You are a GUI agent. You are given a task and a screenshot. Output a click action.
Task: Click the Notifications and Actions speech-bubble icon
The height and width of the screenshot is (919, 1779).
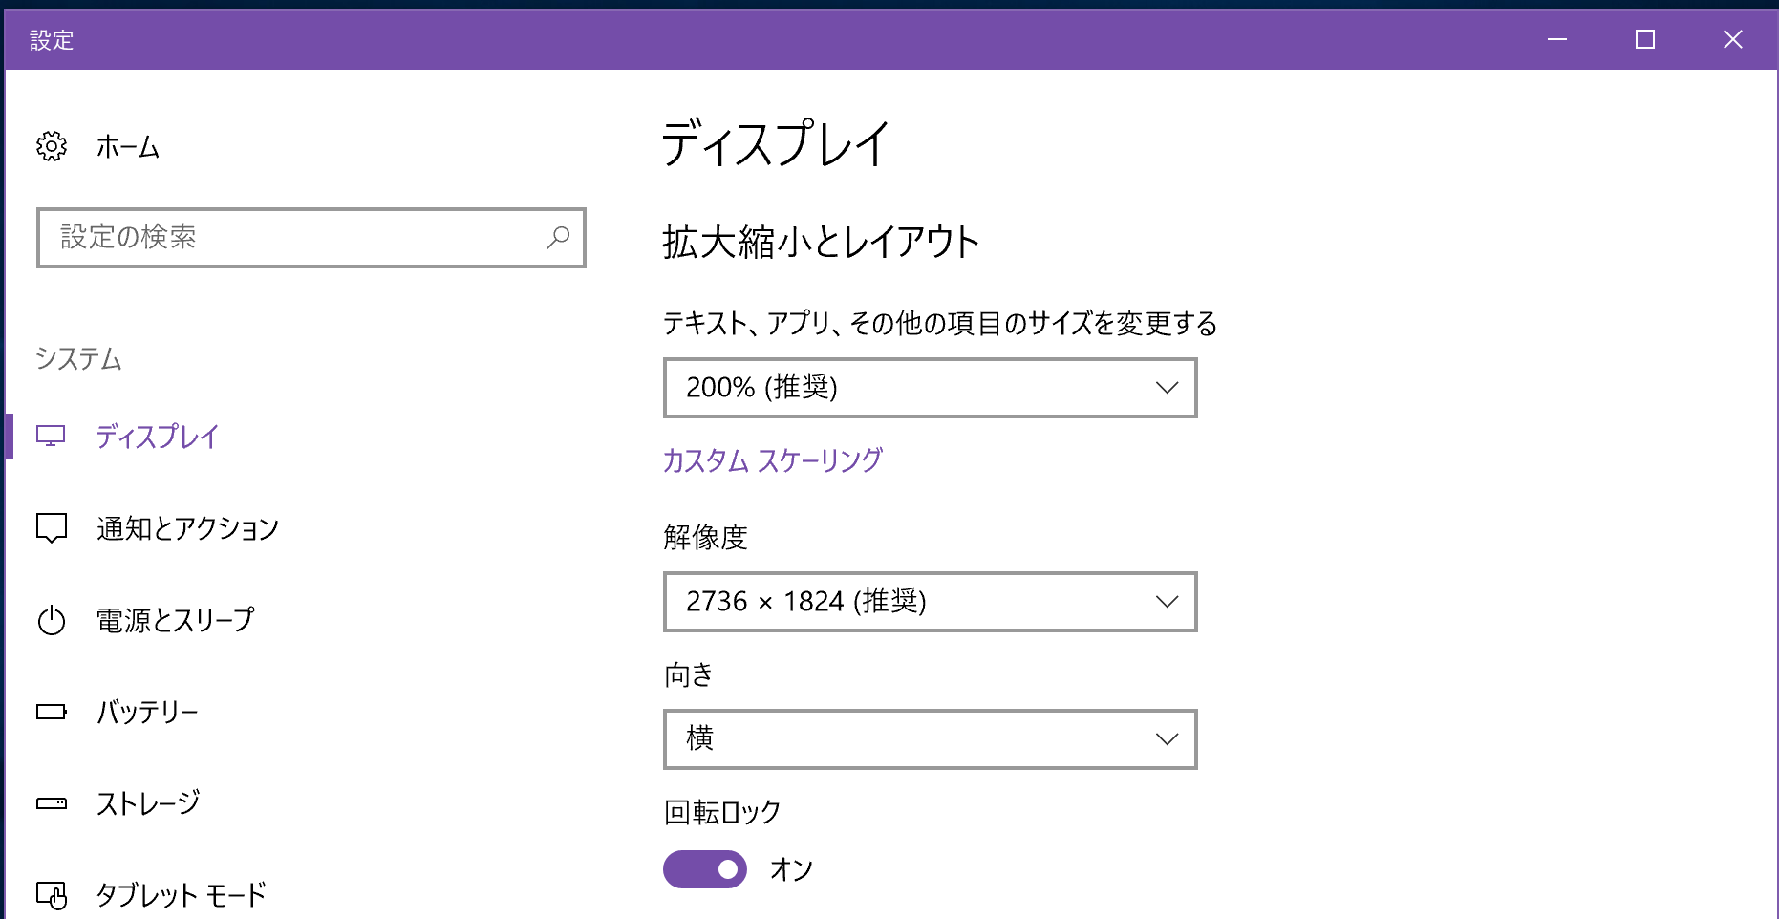[x=52, y=527]
